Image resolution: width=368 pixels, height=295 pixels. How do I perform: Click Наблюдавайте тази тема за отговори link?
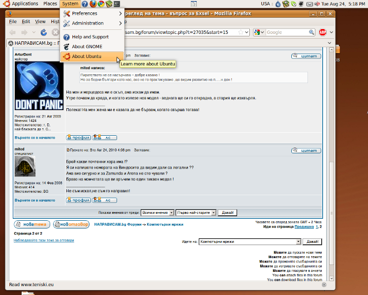point(44,240)
